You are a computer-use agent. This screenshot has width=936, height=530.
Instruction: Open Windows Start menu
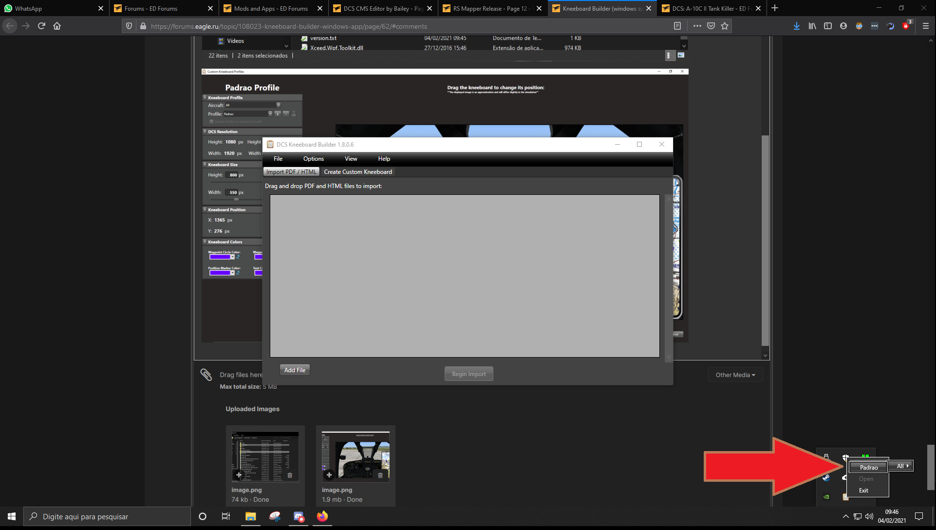(x=12, y=517)
